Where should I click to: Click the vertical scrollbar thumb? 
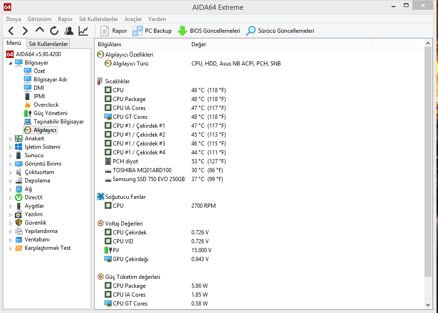(x=428, y=162)
